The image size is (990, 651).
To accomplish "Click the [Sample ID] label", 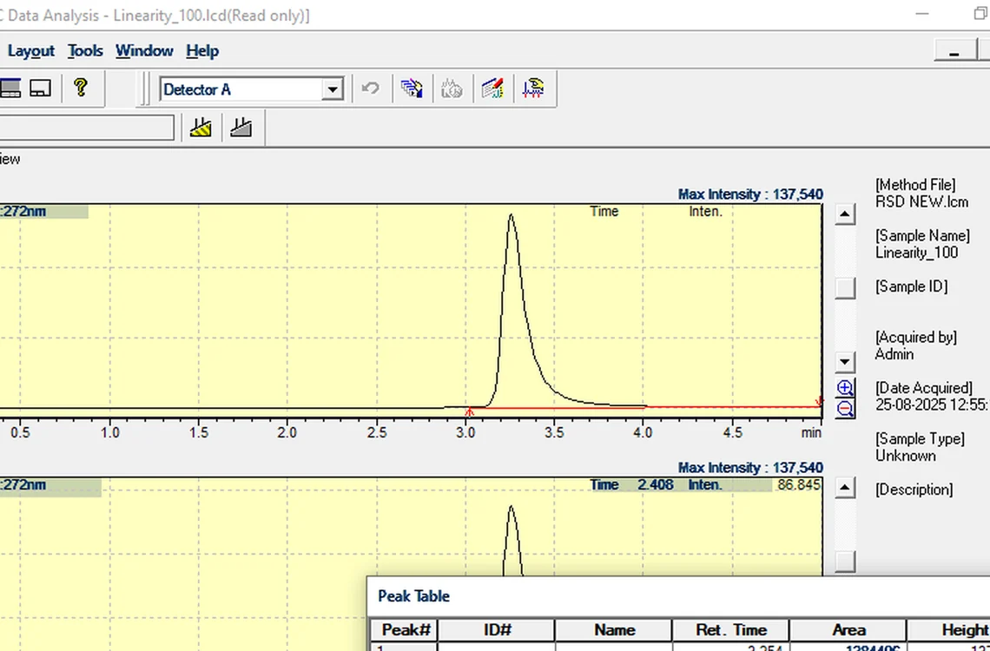I will pyautogui.click(x=911, y=286).
